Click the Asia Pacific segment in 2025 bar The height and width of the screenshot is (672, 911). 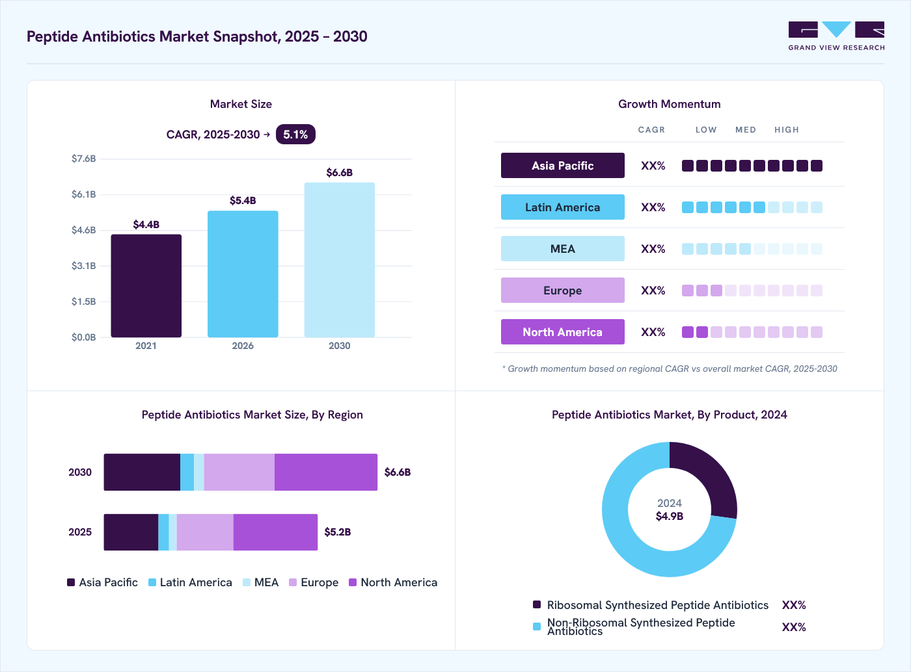[x=131, y=532]
